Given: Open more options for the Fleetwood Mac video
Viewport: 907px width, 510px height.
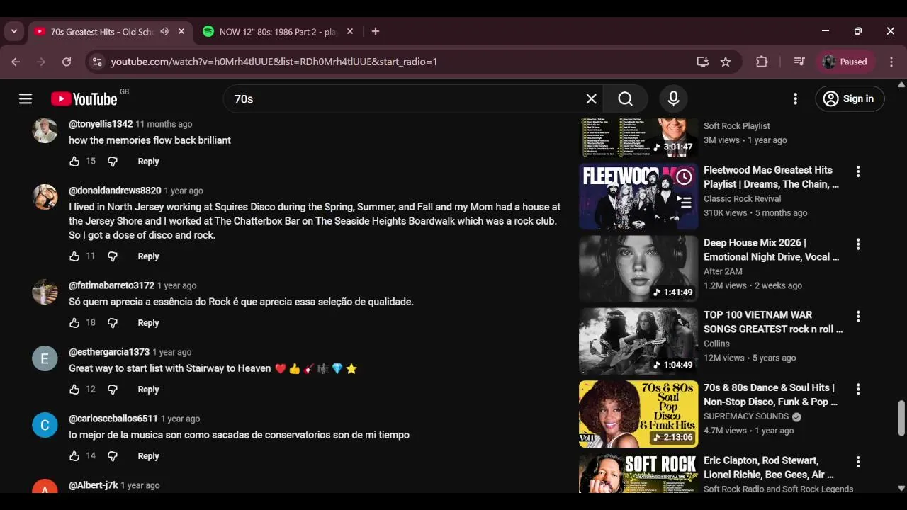Looking at the screenshot, I should [x=858, y=171].
